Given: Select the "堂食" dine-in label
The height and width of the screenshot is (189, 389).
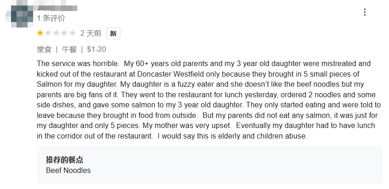Looking at the screenshot, I should pos(44,49).
